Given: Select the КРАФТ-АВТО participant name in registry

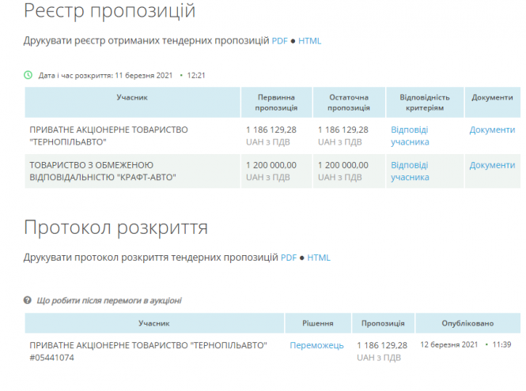Looking at the screenshot, I should [x=103, y=171].
